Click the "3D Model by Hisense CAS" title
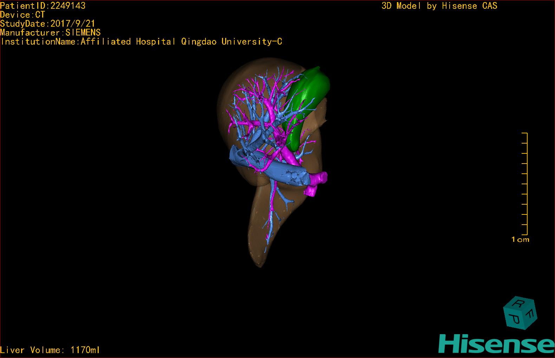This screenshot has width=555, height=358. [439, 6]
